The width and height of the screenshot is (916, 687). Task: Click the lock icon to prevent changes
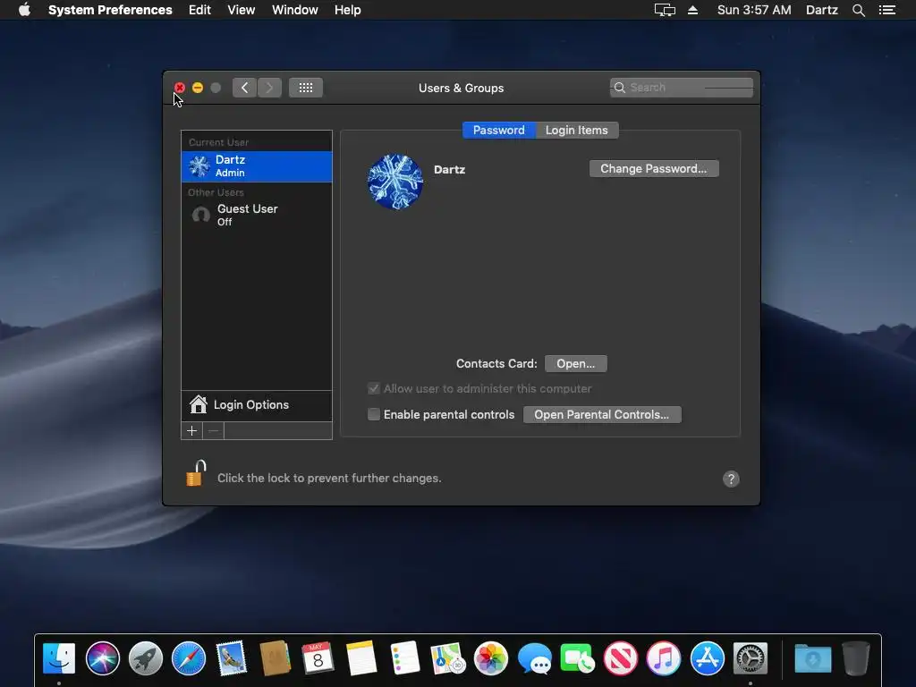click(196, 474)
